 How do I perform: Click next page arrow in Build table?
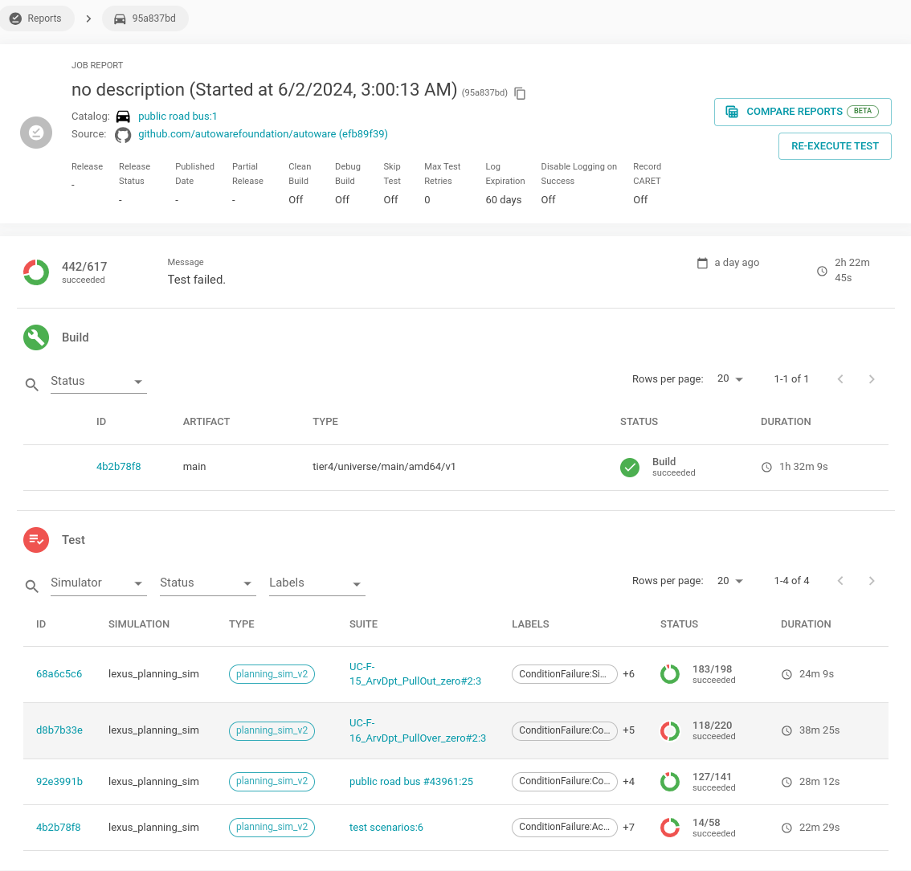(872, 379)
